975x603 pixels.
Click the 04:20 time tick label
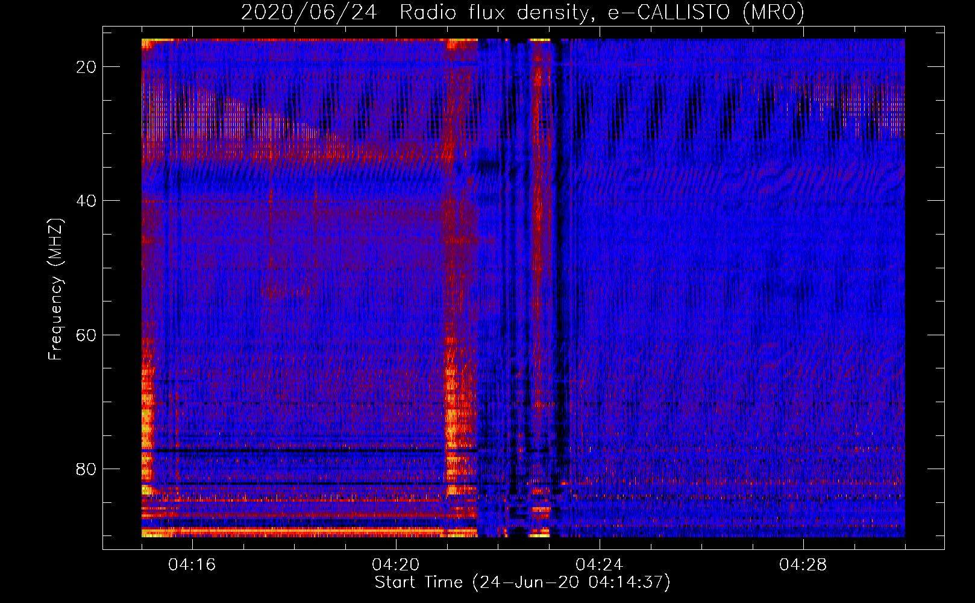pyautogui.click(x=396, y=565)
